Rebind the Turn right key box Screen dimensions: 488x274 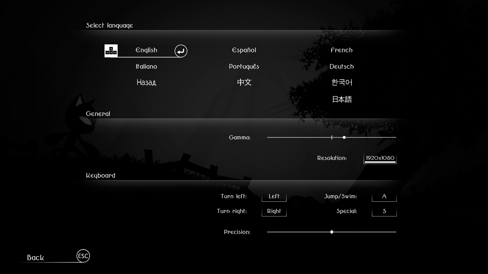tap(274, 211)
